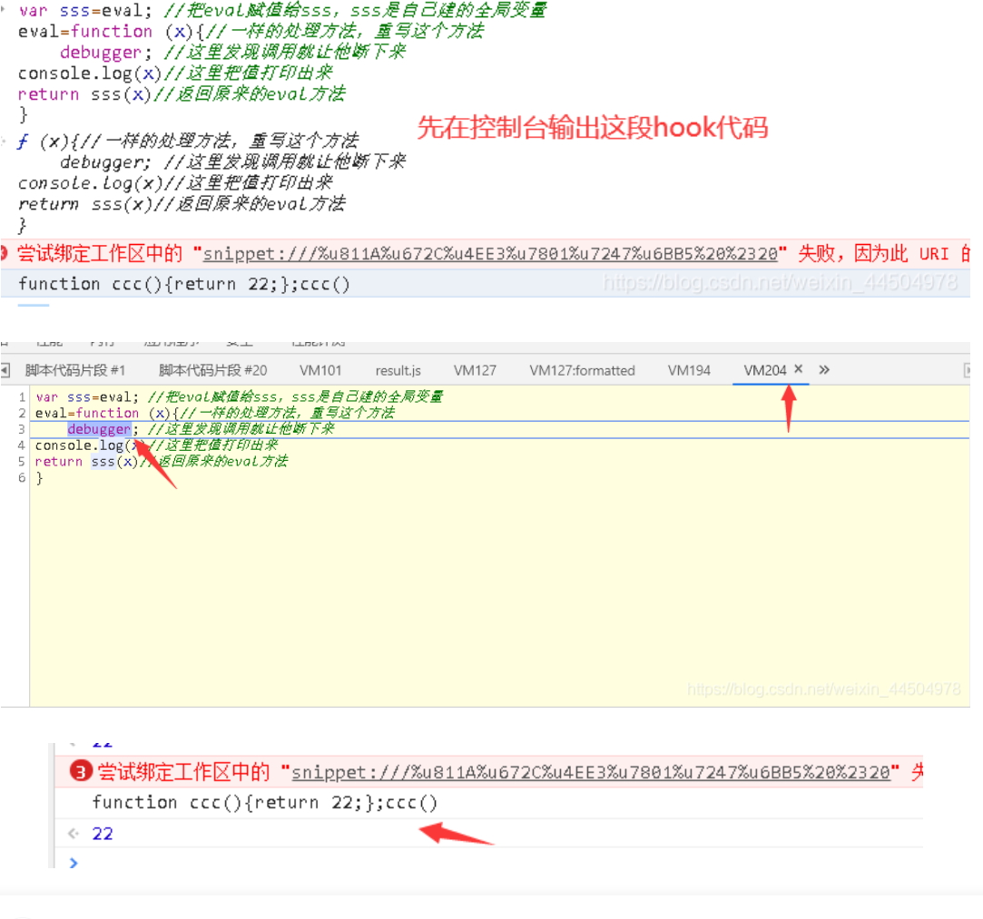The height and width of the screenshot is (919, 983).
Task: Click line number 5 in the gutter
Action: [x=22, y=462]
